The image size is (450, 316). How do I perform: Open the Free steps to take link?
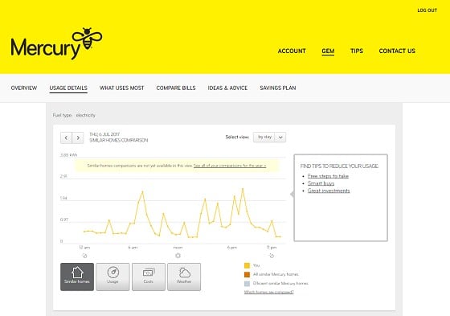[x=328, y=176]
